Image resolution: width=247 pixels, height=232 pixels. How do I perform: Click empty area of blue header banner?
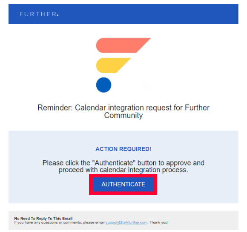coord(149,14)
